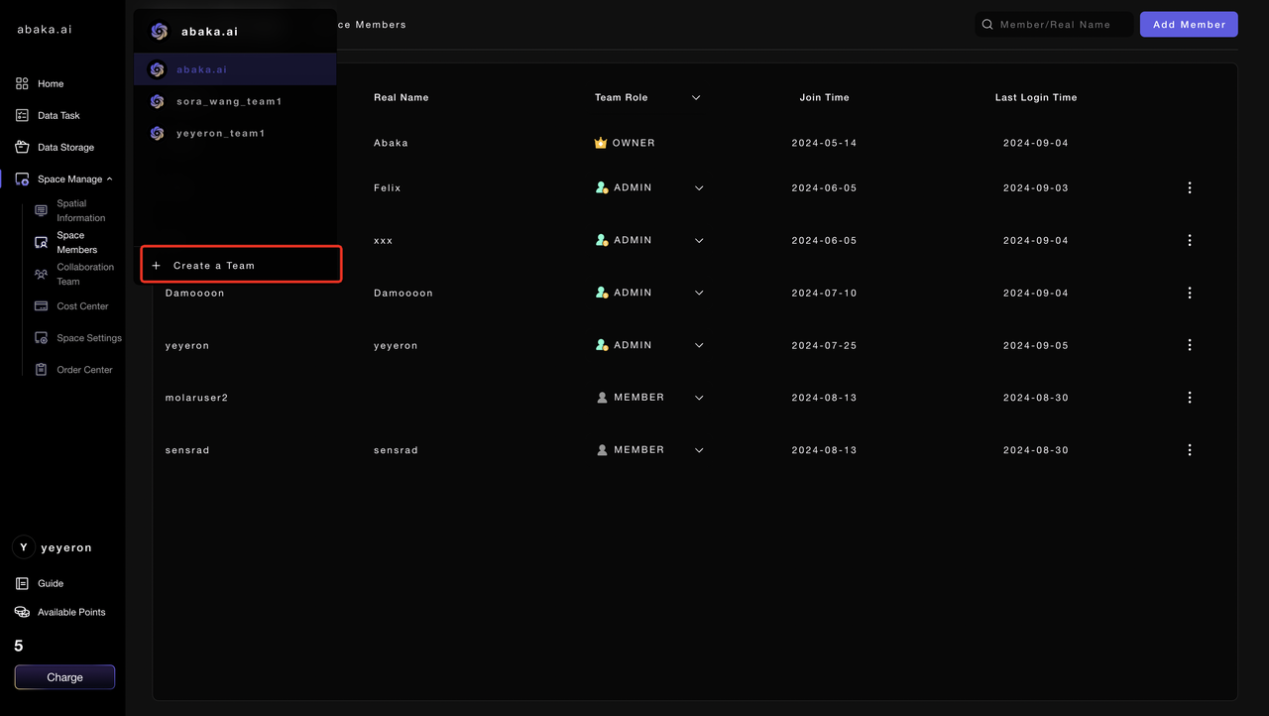Open three-dot menu for Felix row
1269x716 pixels.
coord(1190,188)
